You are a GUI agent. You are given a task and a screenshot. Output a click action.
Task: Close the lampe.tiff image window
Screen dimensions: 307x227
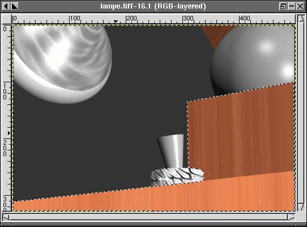(300, 6)
